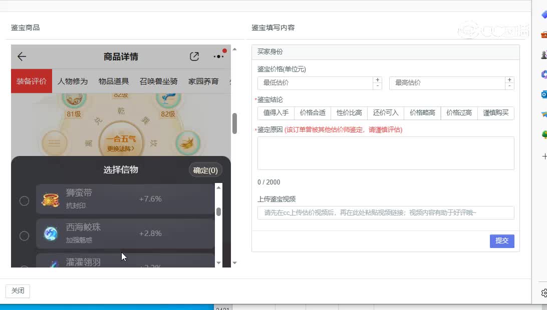Confirm selection with 确定(0) button

tap(205, 170)
